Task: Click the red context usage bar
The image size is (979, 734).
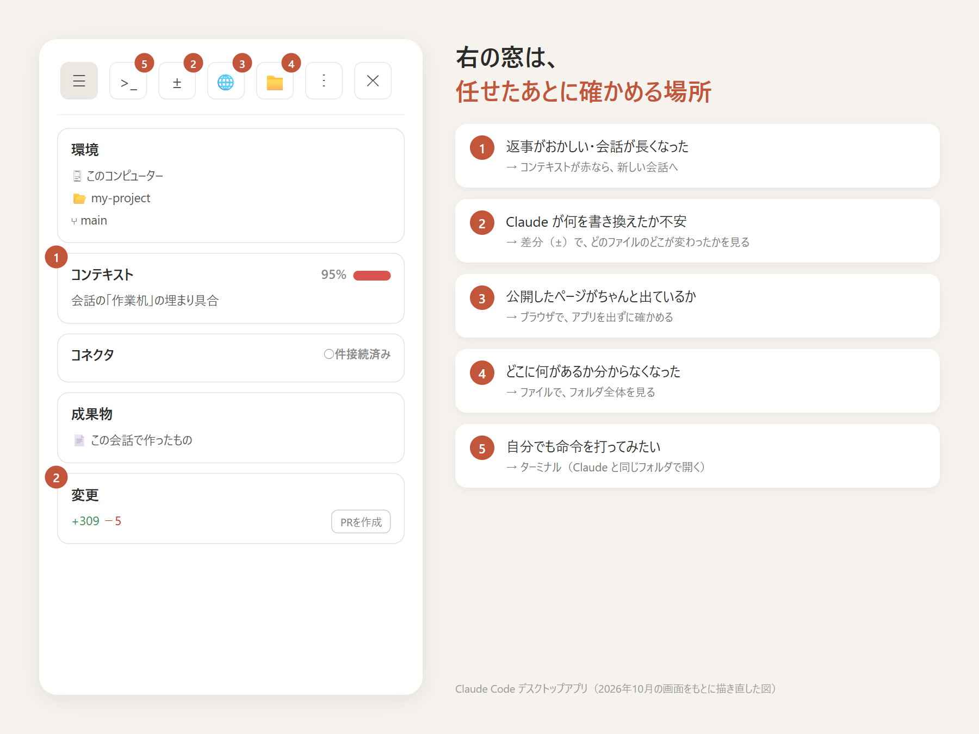Action: tap(372, 276)
